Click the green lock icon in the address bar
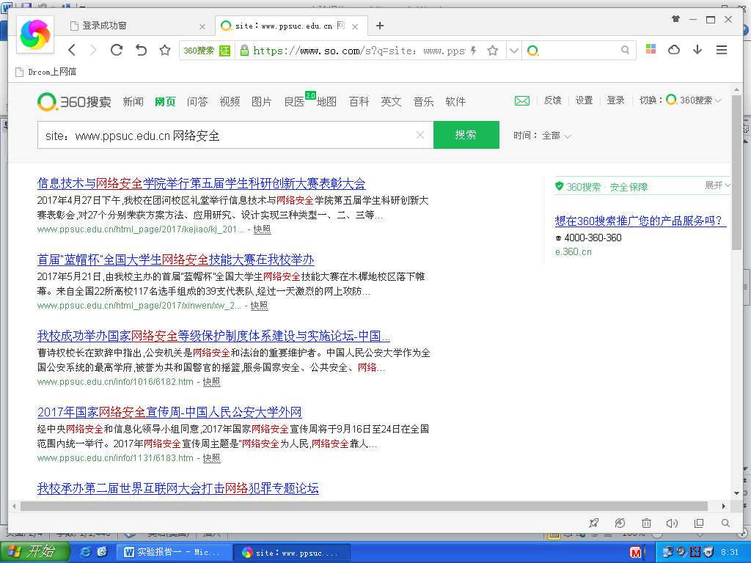The image size is (751, 563). pyautogui.click(x=244, y=51)
